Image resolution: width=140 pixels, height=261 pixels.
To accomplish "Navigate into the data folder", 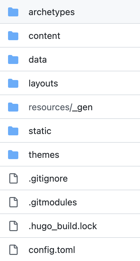I will coord(38,59).
